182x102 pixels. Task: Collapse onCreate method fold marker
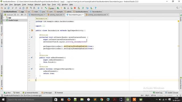[x=35, y=37]
